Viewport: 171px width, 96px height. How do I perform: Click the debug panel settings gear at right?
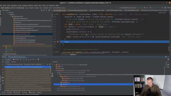coord(166,57)
